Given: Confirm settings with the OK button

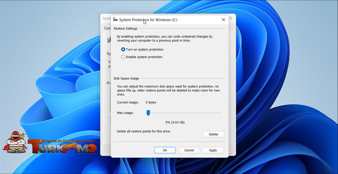Looking at the screenshot, I should 165,150.
